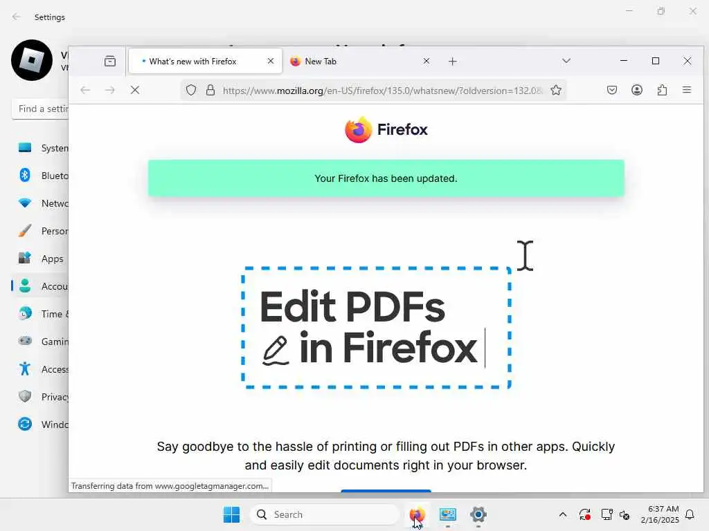Open Network & internet in Settings sidebar
709x531 pixels.
(x=40, y=203)
